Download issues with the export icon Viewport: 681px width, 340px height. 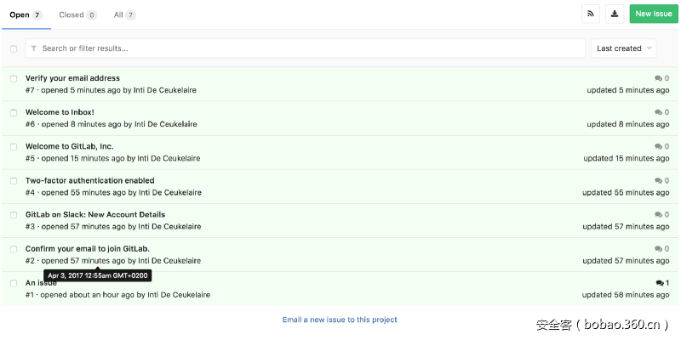point(615,14)
